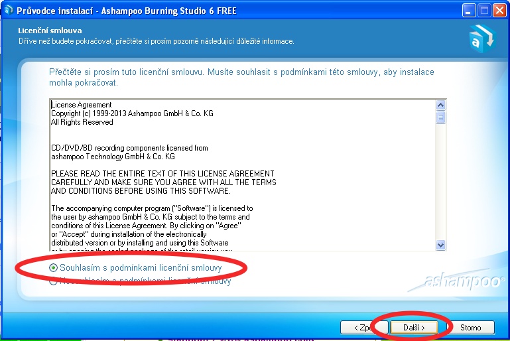Cancel installation with the Storno button
Viewport: 510px width, 341px height.
471,328
